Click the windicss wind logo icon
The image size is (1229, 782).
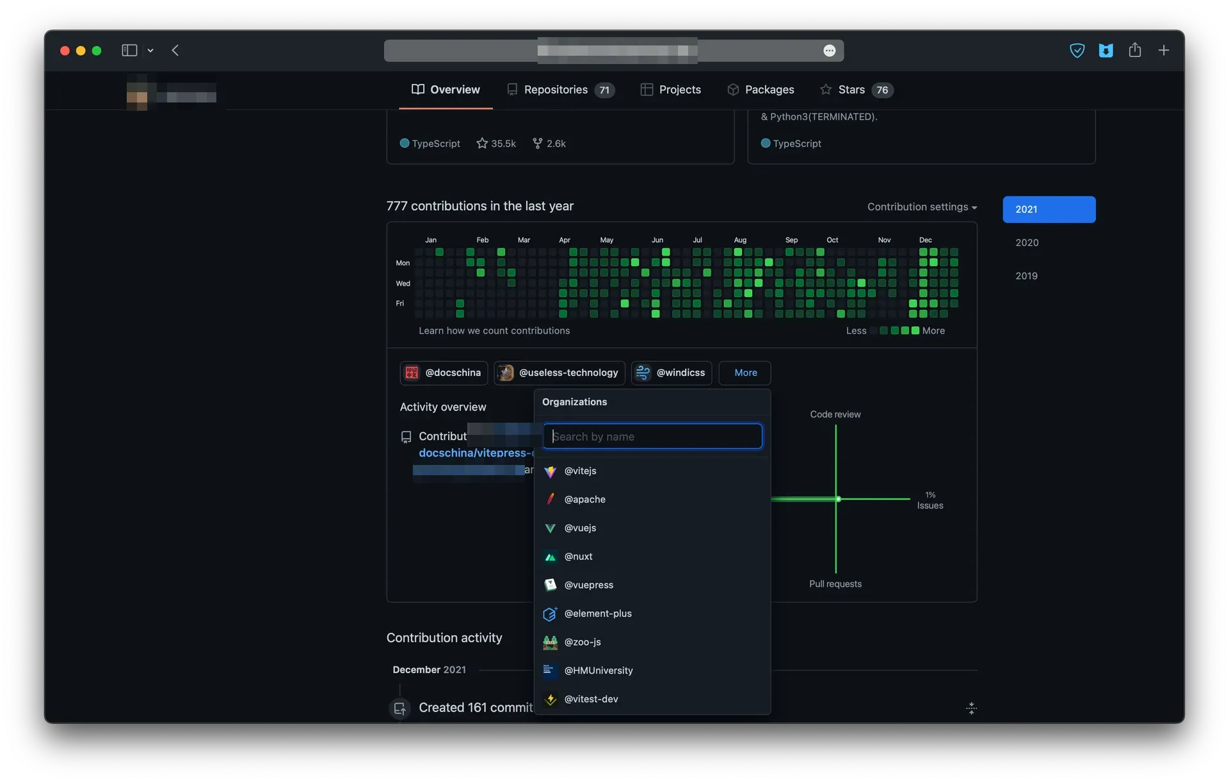pos(643,373)
